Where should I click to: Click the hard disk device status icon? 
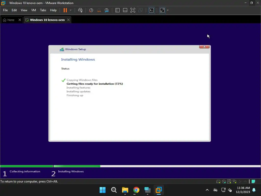pos(218,181)
